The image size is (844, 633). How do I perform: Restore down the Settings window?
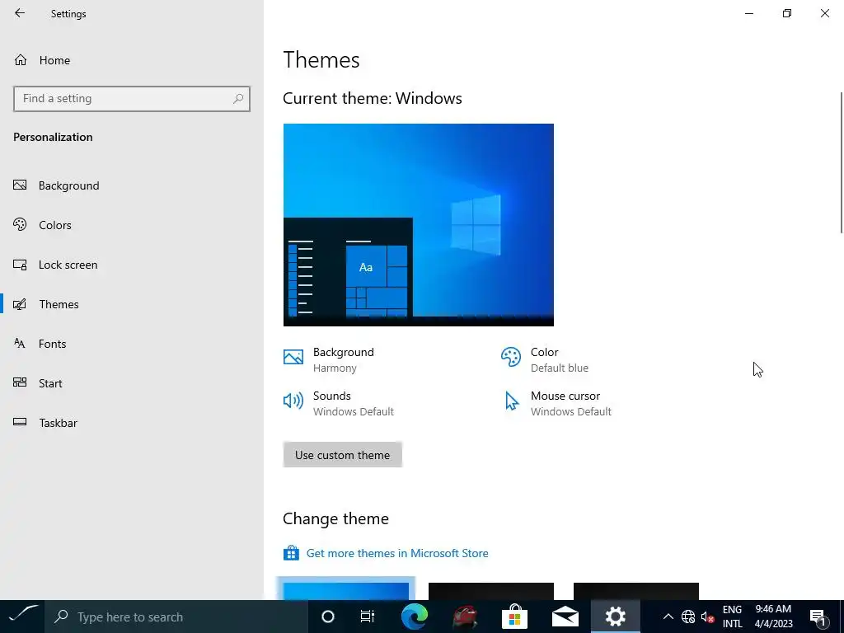[x=787, y=13]
